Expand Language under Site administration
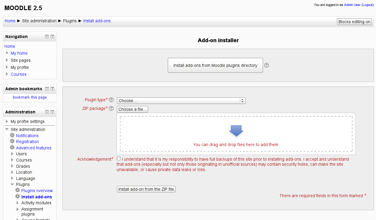Viewport: 376px width, 220px height. point(12,178)
